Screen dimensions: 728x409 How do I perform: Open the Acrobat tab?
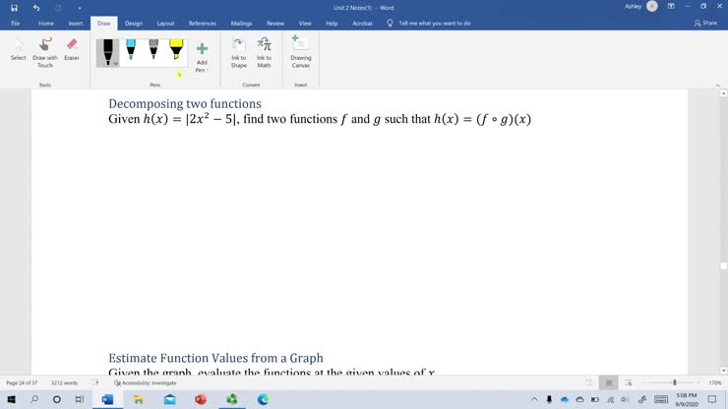click(x=362, y=24)
